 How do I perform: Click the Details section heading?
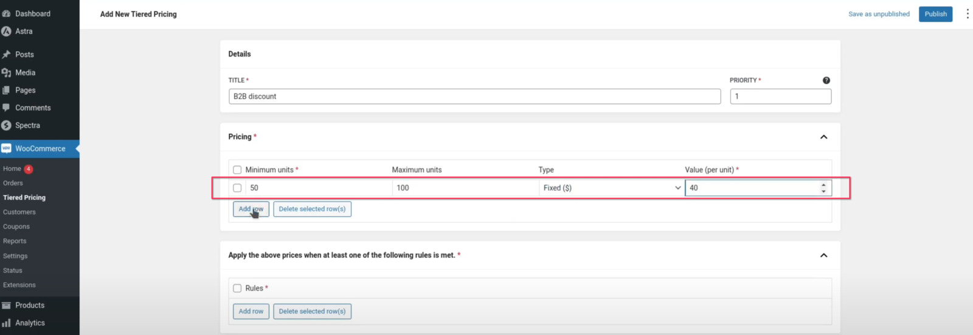coord(240,54)
